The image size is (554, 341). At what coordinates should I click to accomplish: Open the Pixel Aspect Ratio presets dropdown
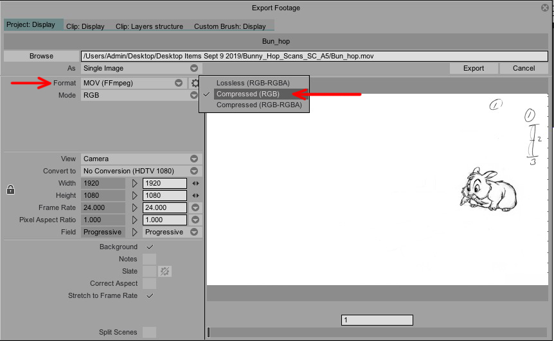click(x=195, y=220)
